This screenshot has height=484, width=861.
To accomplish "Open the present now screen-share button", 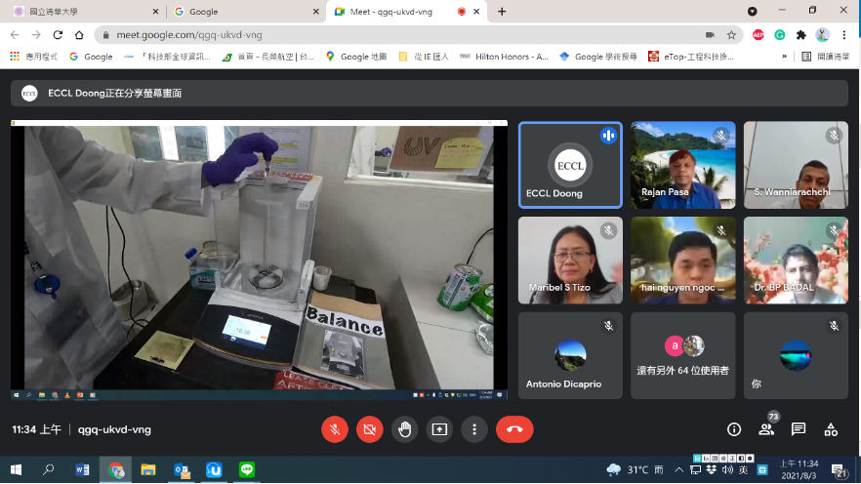I will [439, 429].
